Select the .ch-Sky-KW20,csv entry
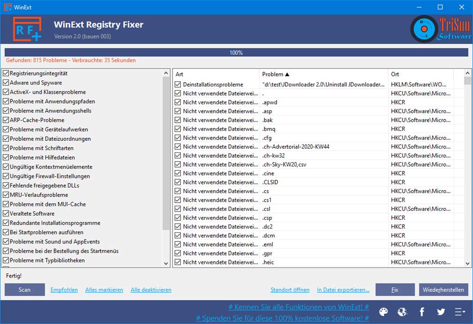 click(284, 165)
